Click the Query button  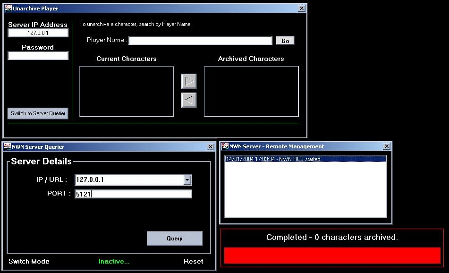tap(174, 239)
